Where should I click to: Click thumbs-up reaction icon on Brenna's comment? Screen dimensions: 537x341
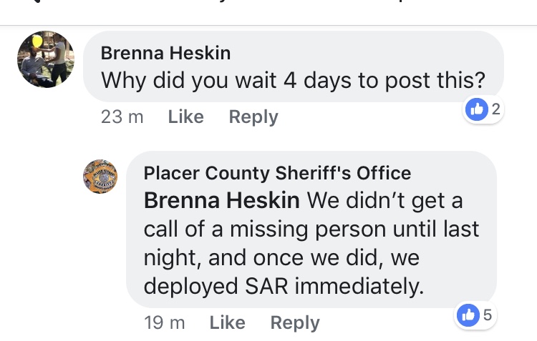(475, 109)
